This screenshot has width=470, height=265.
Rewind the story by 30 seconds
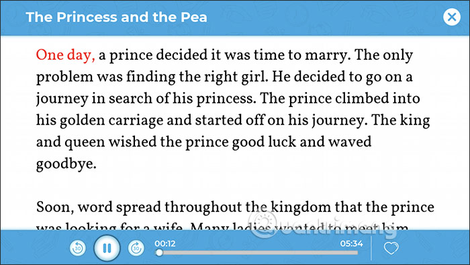pyautogui.click(x=78, y=248)
